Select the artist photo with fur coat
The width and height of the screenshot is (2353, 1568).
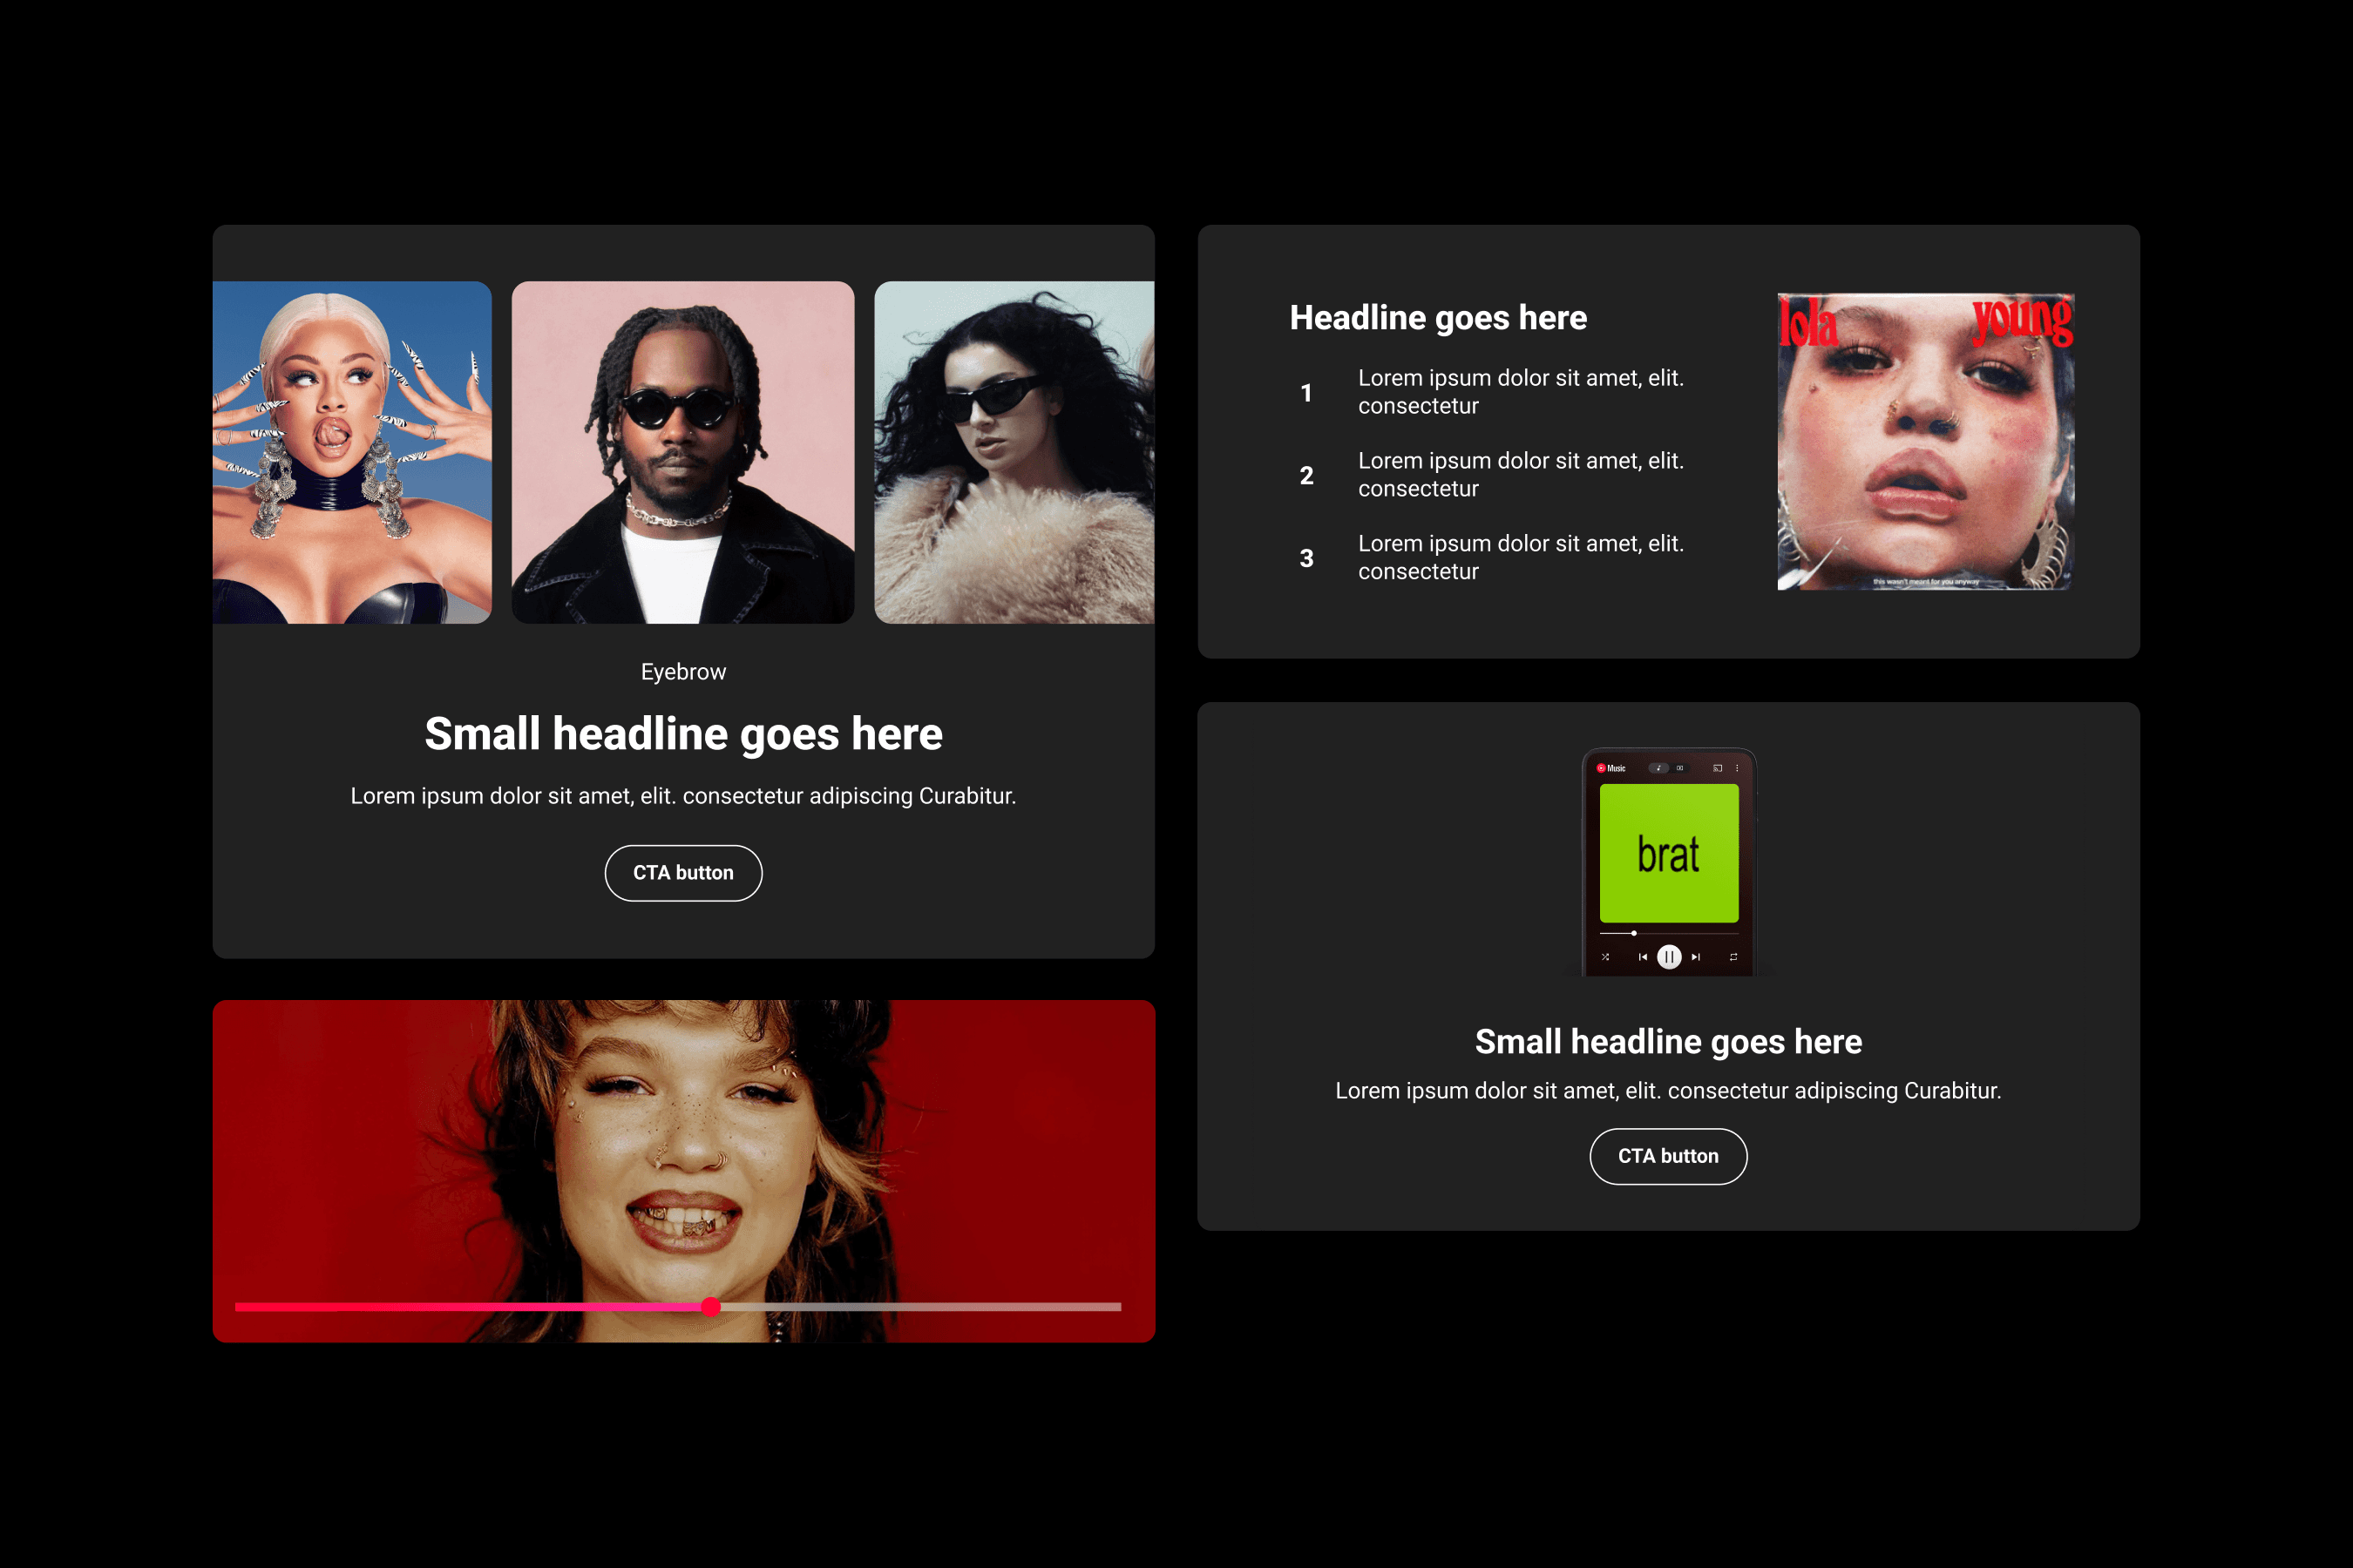1014,452
